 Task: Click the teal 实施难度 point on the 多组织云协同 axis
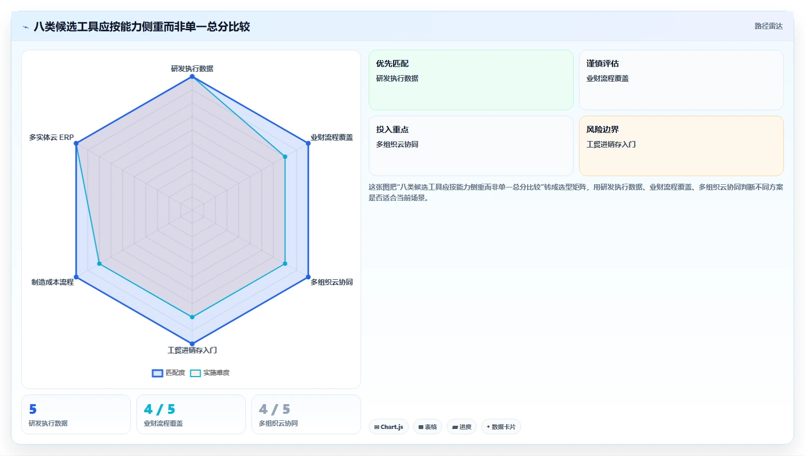click(285, 264)
